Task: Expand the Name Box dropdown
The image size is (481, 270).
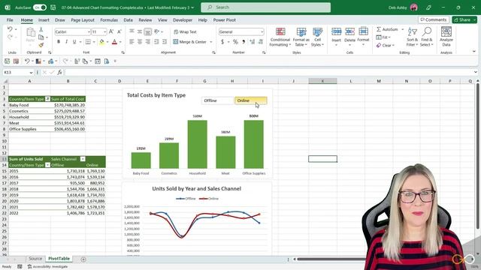Action: (31, 73)
